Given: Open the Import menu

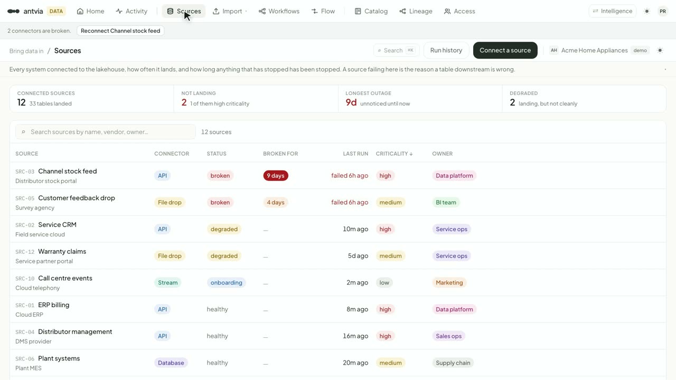Looking at the screenshot, I should coord(230,11).
